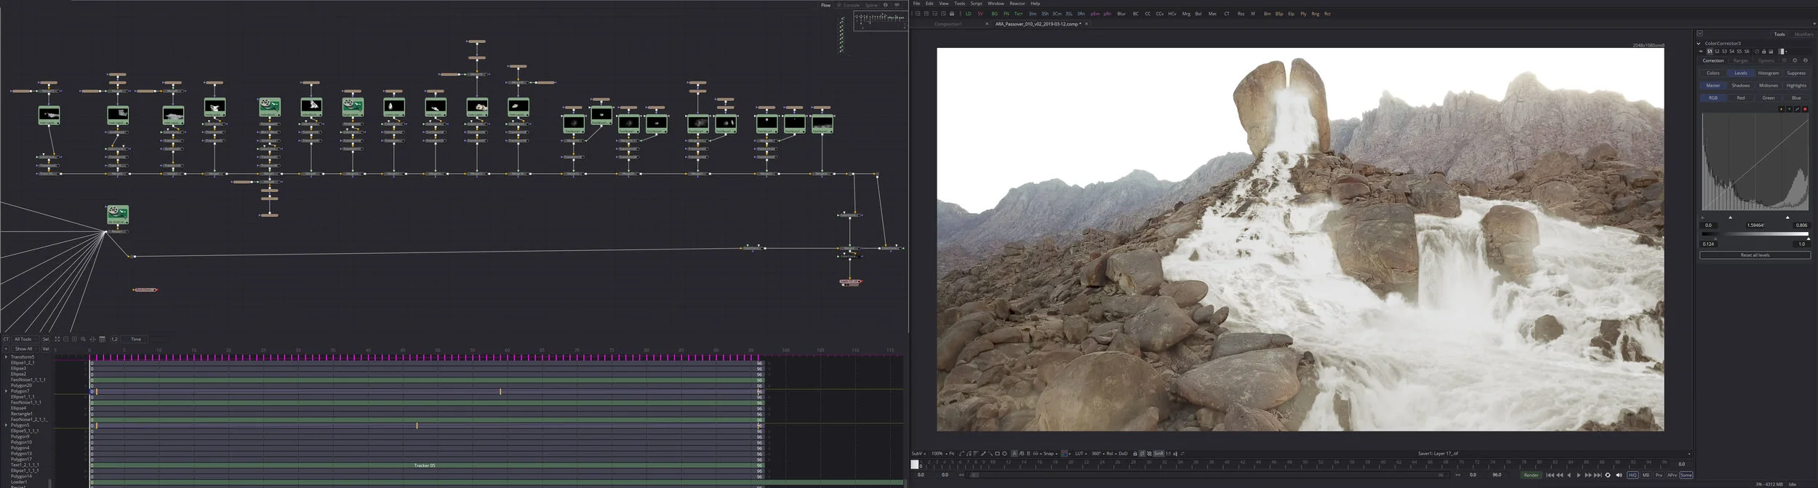Click the Mrg merge tool shortcut
The width and height of the screenshot is (1818, 488).
pos(1186,14)
